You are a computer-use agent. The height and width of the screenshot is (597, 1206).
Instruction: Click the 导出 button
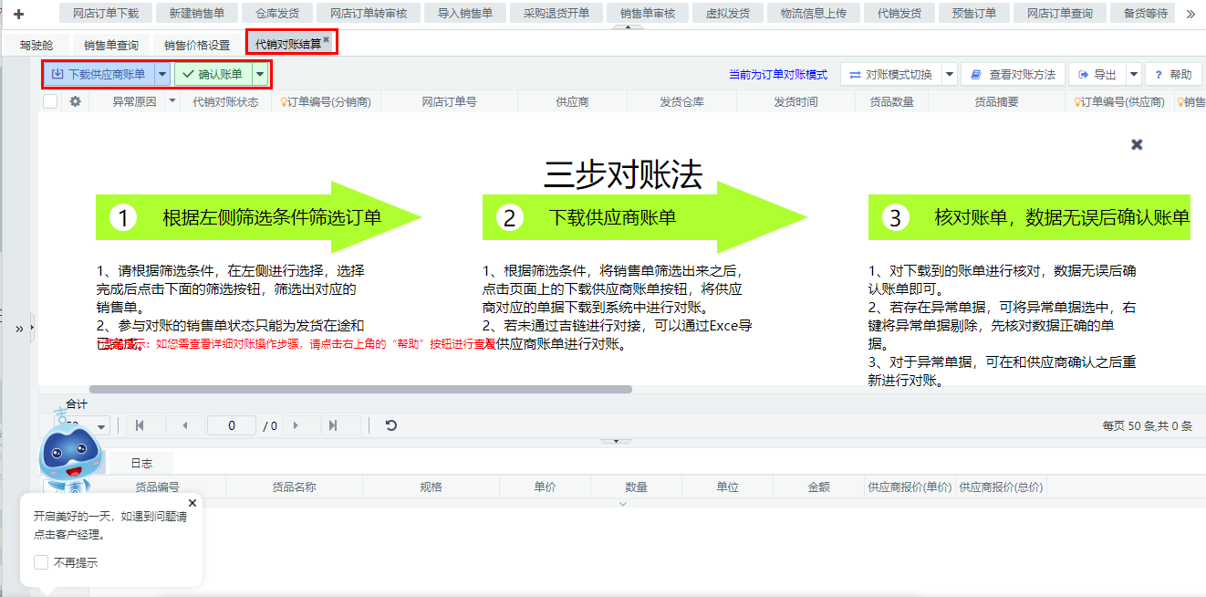click(1097, 74)
